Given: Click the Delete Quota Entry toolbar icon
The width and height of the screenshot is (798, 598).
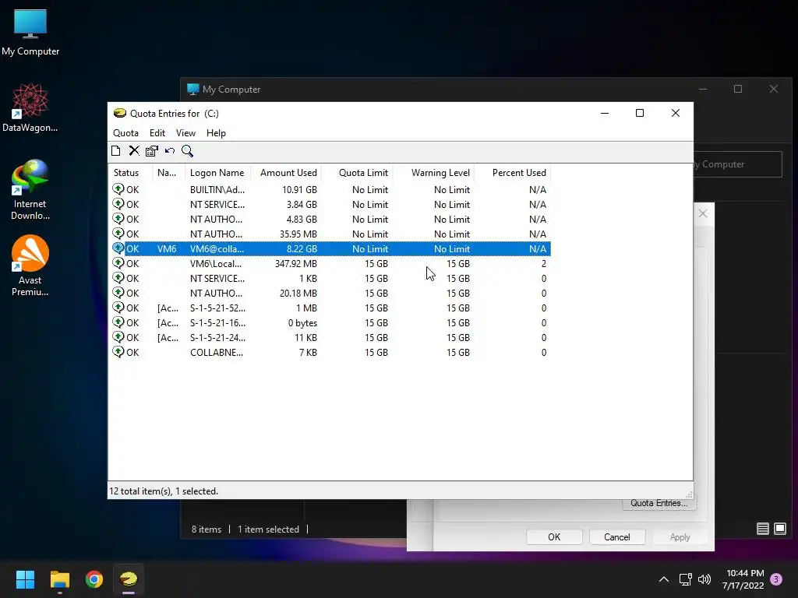Looking at the screenshot, I should (134, 150).
